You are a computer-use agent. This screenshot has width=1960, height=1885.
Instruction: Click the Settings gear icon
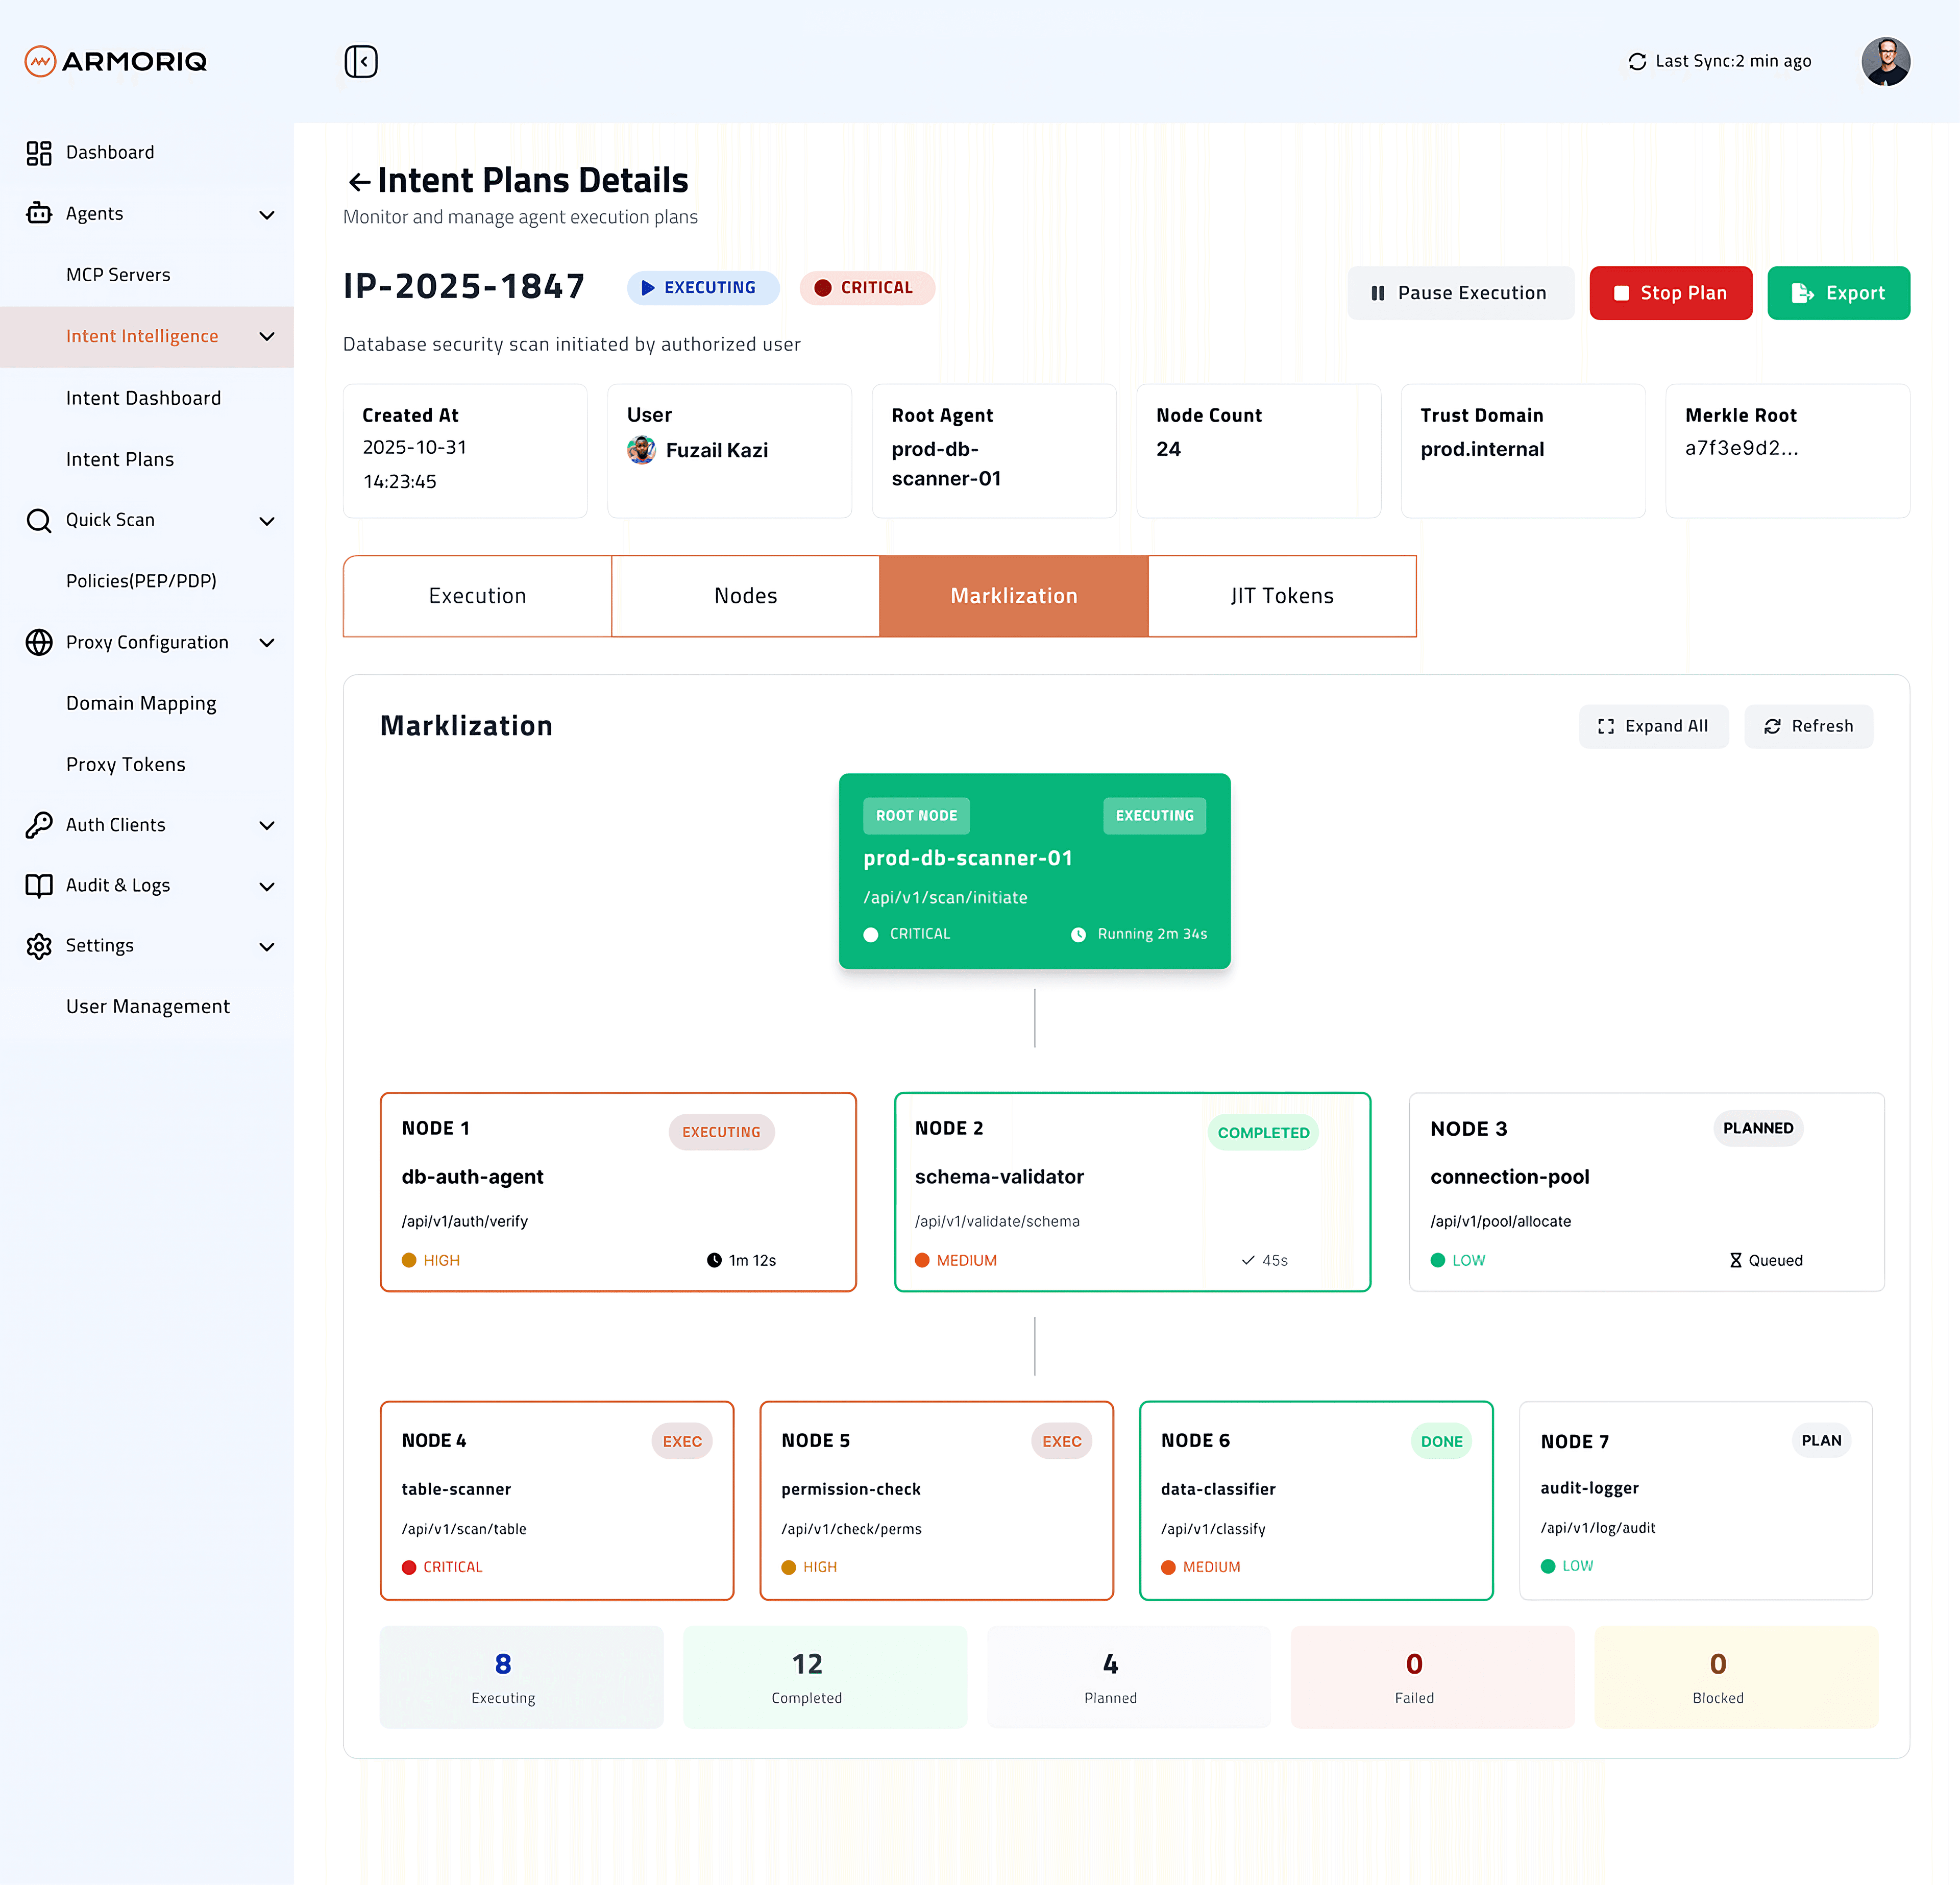tap(39, 946)
